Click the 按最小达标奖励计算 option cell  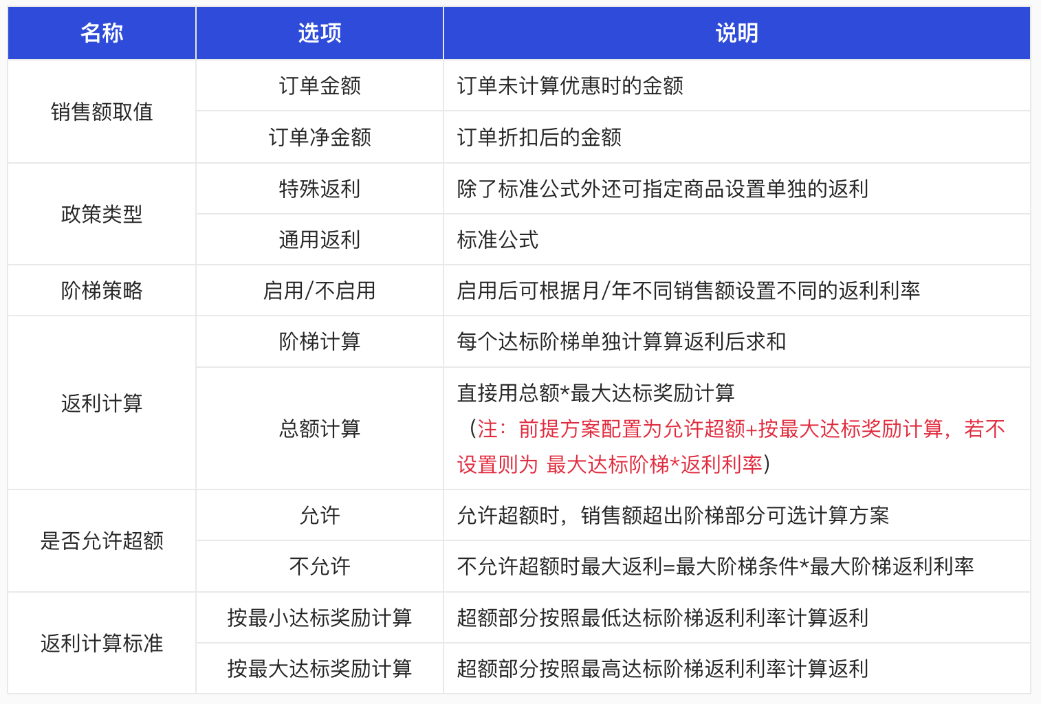pos(320,617)
